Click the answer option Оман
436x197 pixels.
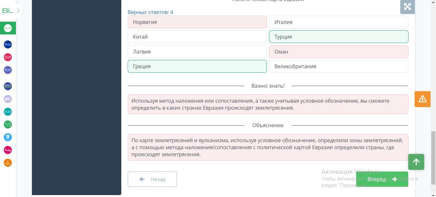tap(338, 52)
